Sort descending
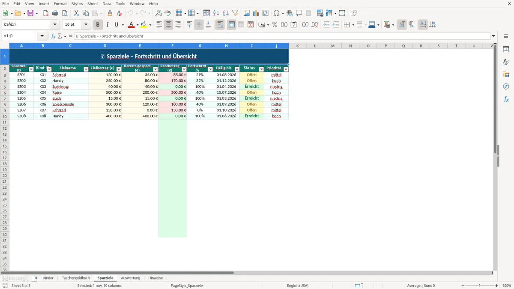The image size is (514, 289). [x=226, y=13]
